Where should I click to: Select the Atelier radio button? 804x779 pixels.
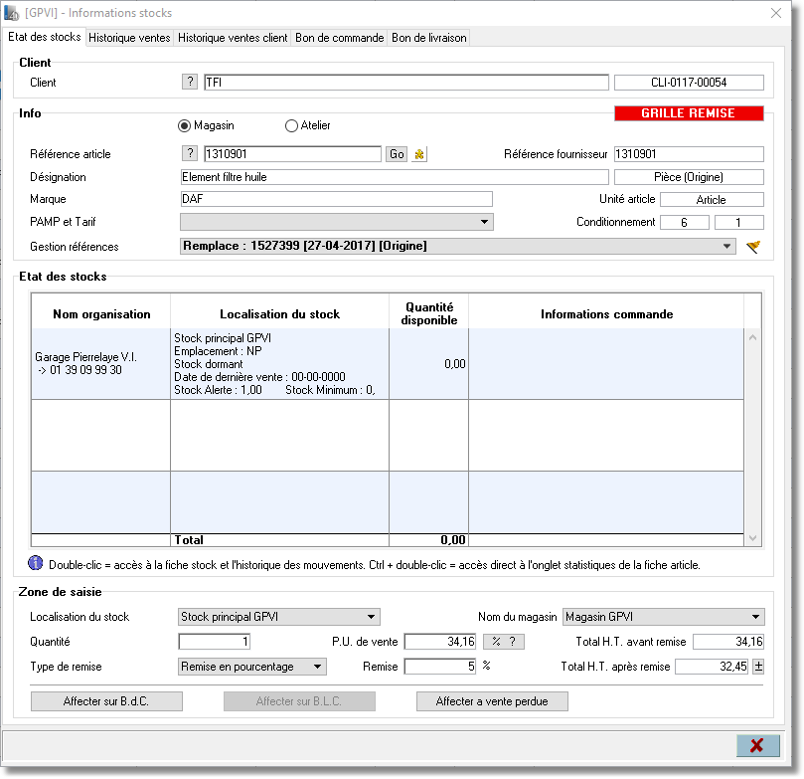click(291, 125)
